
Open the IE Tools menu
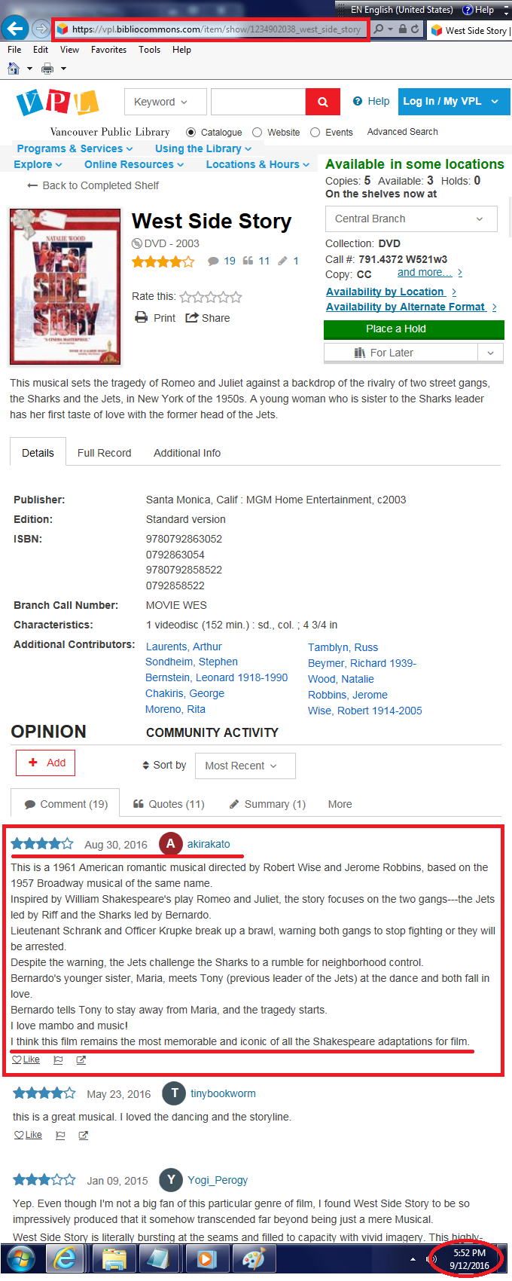click(x=149, y=50)
